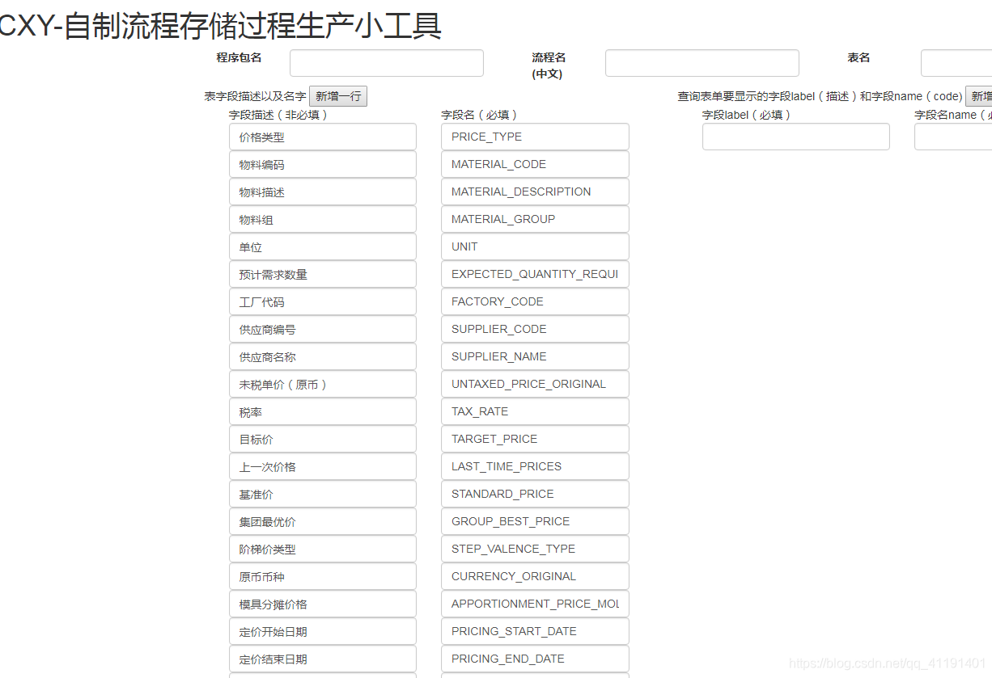Click the LAST_TIME_PRICES input
The image size is (992, 678).
click(x=535, y=466)
